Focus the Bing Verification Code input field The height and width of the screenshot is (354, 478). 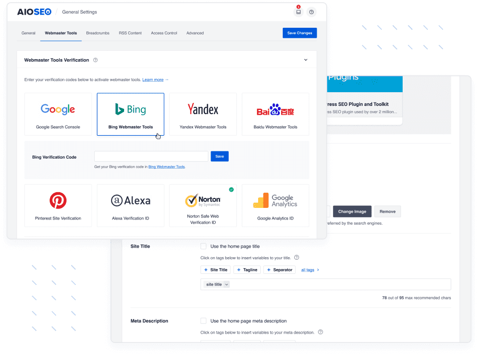click(x=151, y=157)
